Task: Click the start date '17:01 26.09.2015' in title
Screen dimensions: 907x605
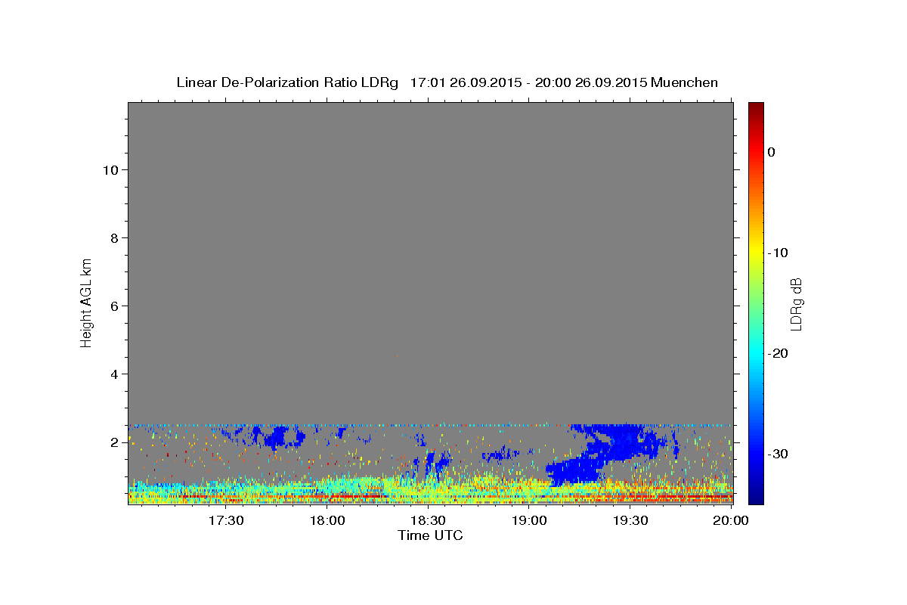Action: (465, 82)
